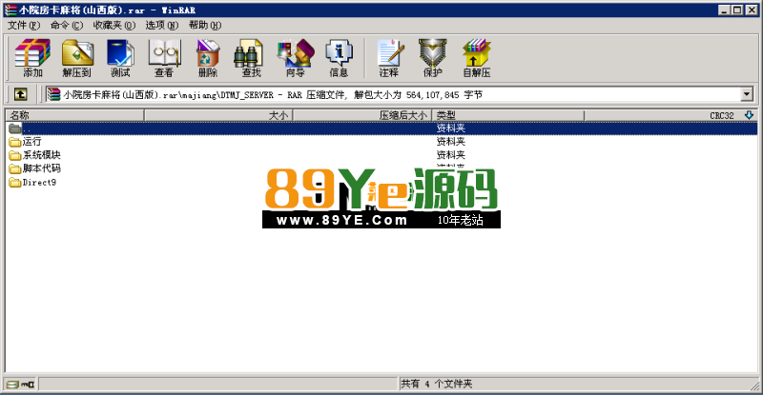Image resolution: width=763 pixels, height=395 pixels.
Task: Click the 自解压 (SFX) icon
Action: (476, 58)
